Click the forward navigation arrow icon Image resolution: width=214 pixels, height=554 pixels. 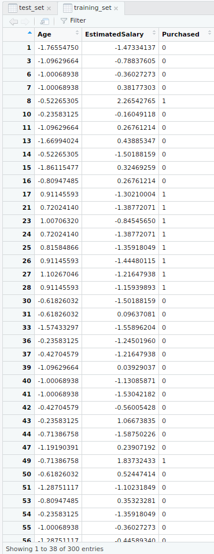(x=25, y=21)
